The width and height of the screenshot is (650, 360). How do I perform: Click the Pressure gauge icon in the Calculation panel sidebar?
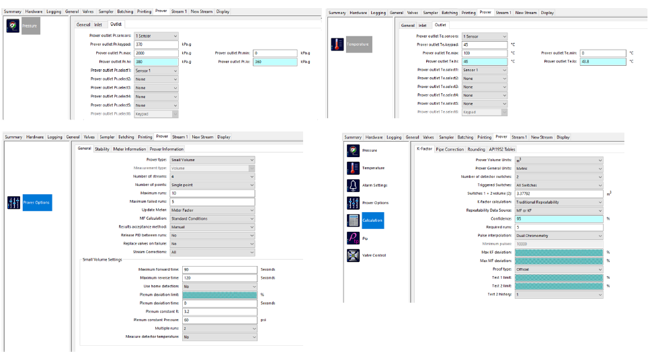353,150
